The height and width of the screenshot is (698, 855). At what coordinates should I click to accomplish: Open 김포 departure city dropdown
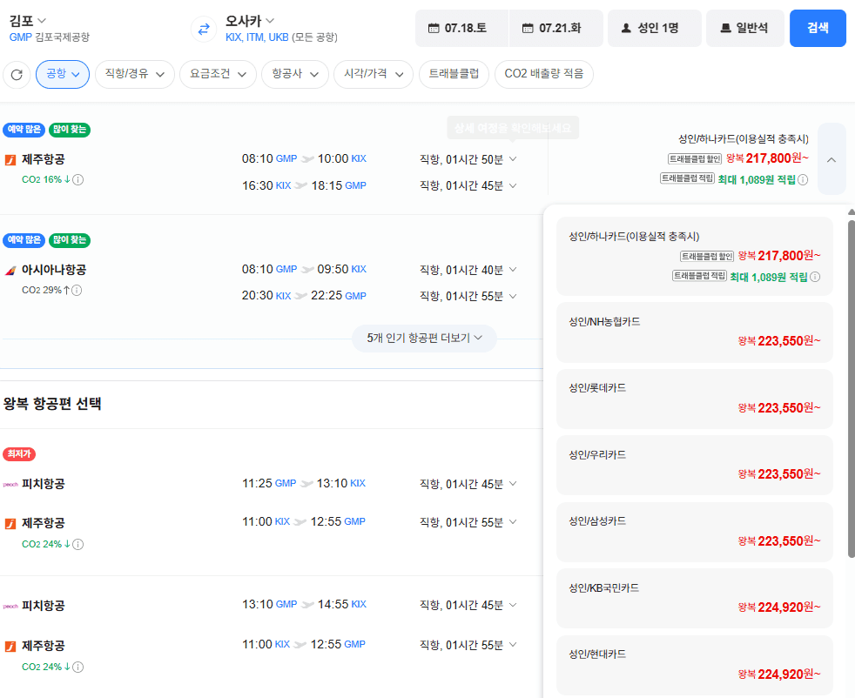click(x=28, y=21)
